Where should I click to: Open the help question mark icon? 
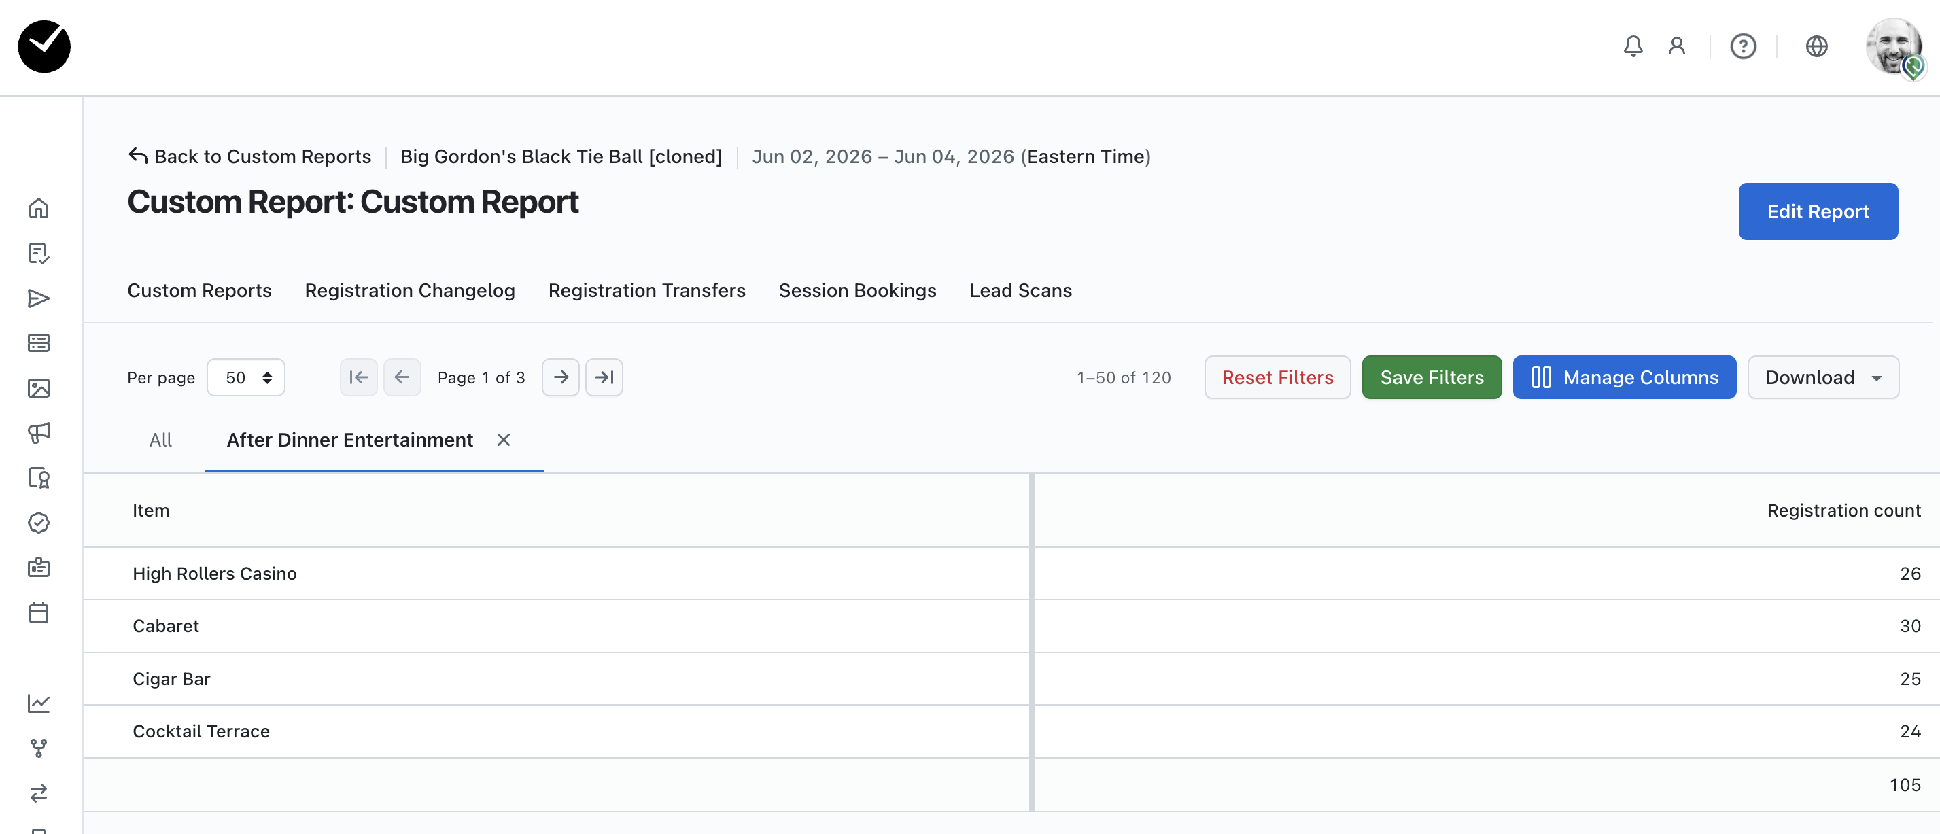pos(1743,47)
